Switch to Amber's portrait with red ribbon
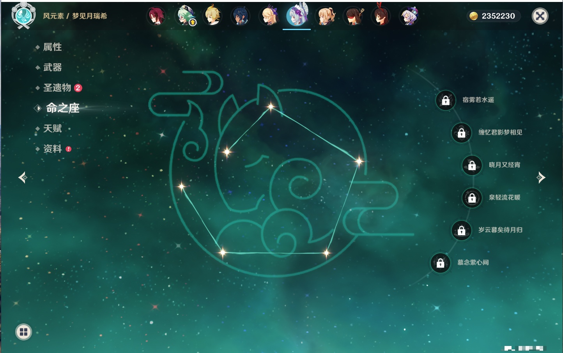563x353 pixels. pos(381,16)
